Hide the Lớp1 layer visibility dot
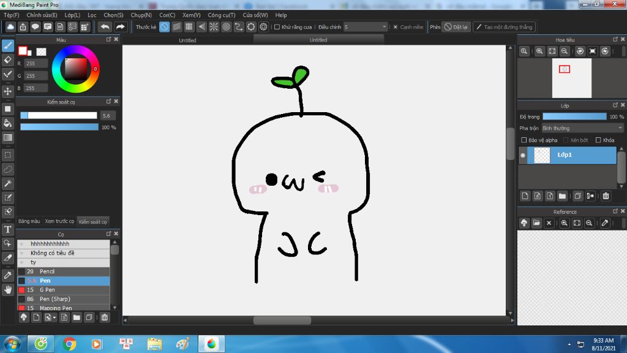The width and height of the screenshot is (627, 353). point(523,155)
